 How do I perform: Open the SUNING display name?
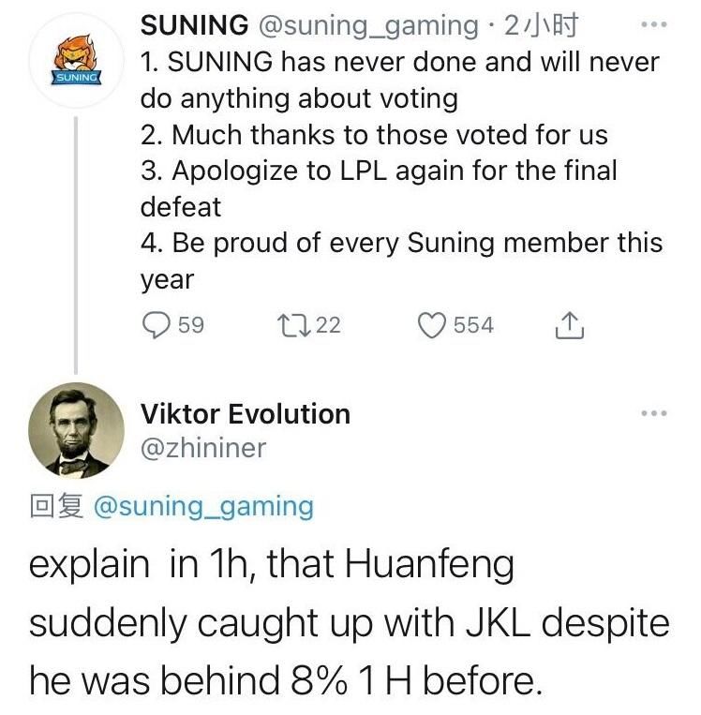[x=194, y=24]
